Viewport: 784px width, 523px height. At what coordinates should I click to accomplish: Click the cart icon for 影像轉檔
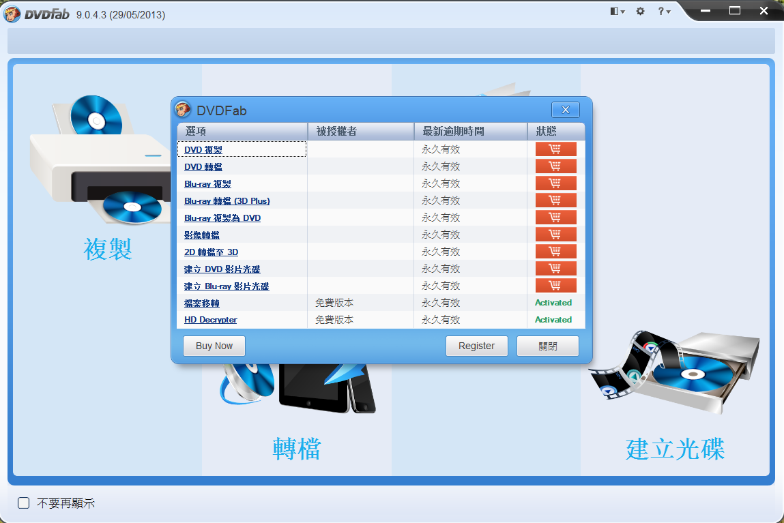[555, 235]
